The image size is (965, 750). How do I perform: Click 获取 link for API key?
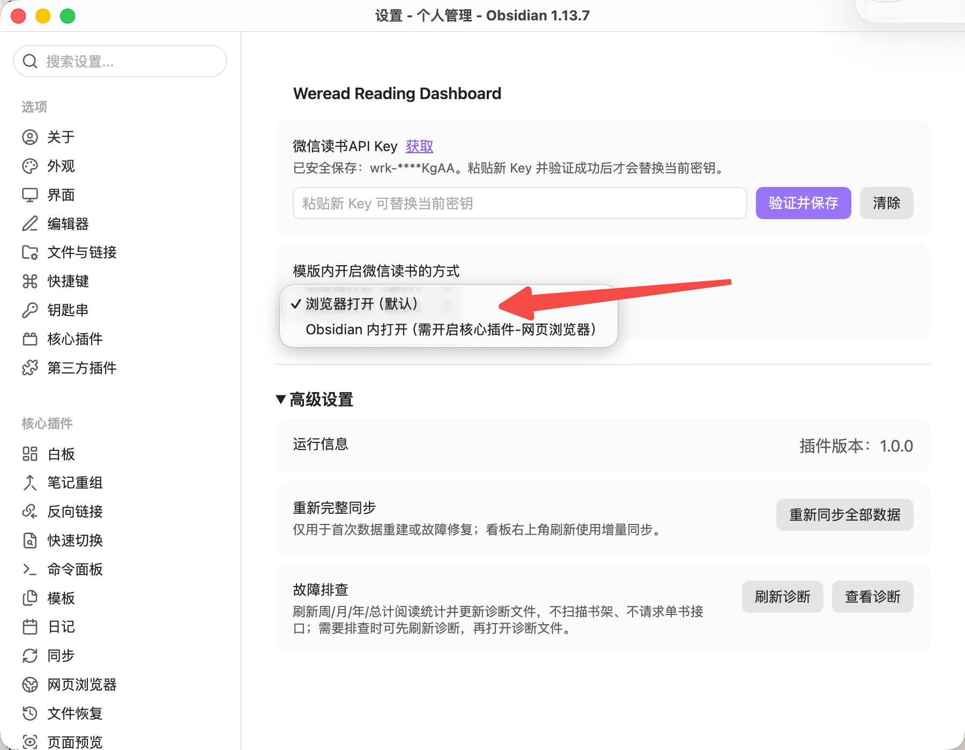coord(419,146)
